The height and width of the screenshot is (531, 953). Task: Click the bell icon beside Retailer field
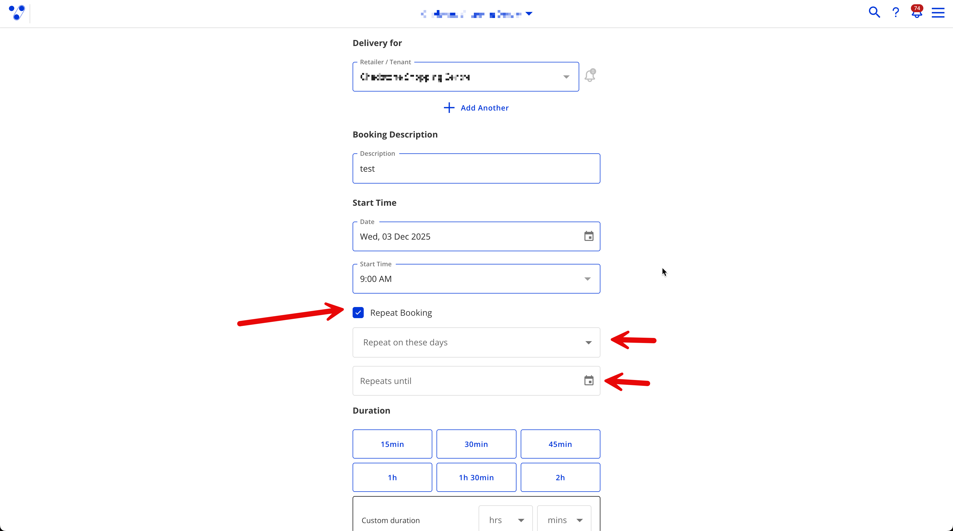590,75
